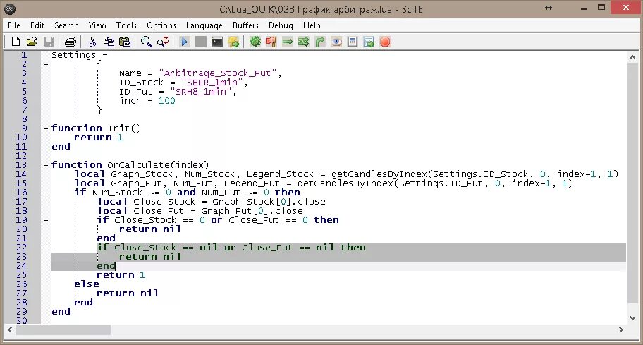The image size is (643, 345).
Task: Click the string "Arbitrage_Stock_Fut"
Action: (217, 73)
